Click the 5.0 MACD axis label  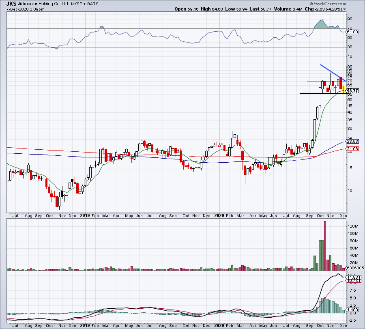pyautogui.click(x=353, y=298)
